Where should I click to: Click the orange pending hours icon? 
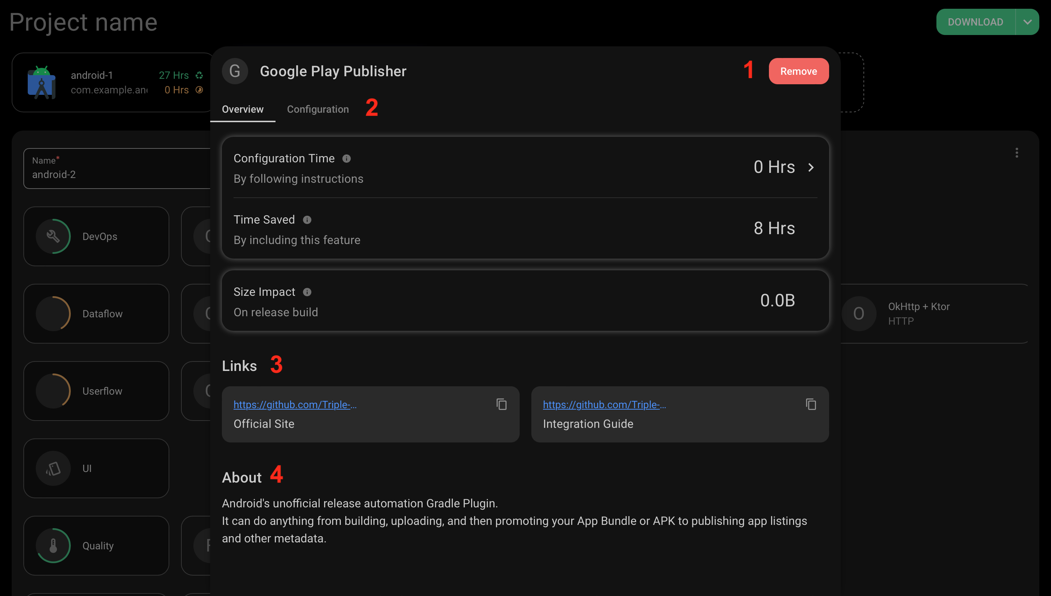[199, 90]
